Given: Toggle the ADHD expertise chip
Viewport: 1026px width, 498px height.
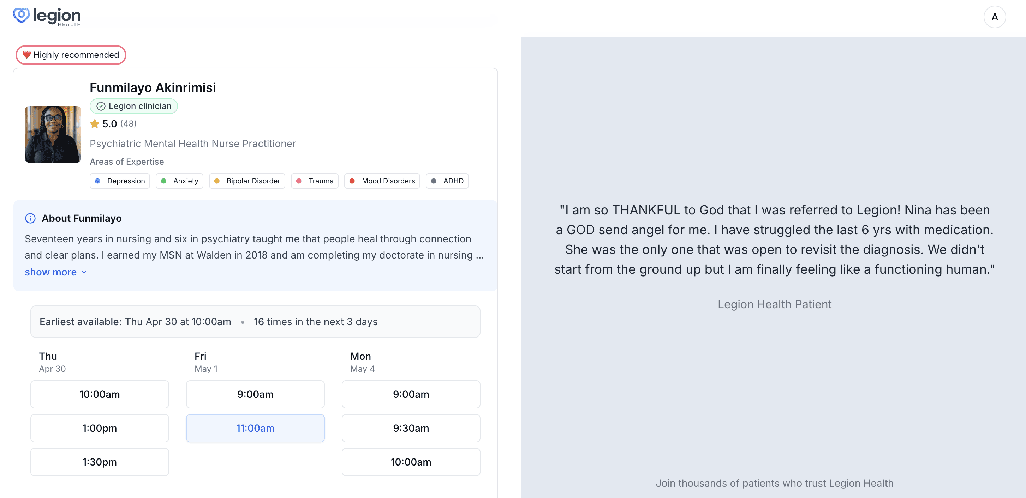Looking at the screenshot, I should tap(447, 181).
